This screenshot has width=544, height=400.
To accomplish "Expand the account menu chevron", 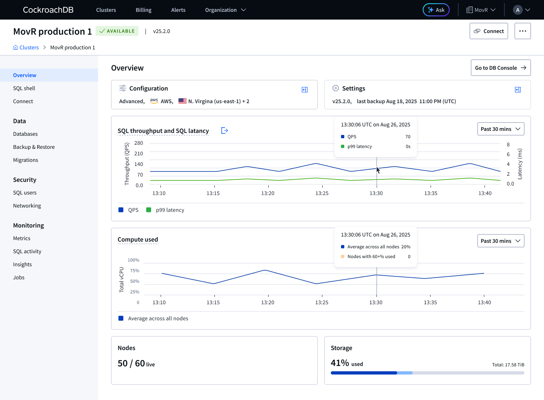I will tap(528, 10).
